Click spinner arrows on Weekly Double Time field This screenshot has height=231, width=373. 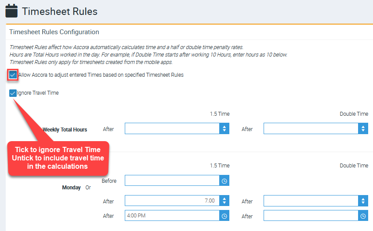pos(363,128)
